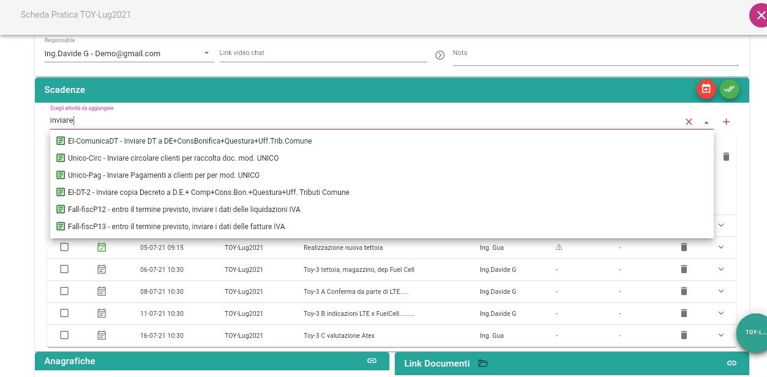Click the trash icon right of the suggestion list
This screenshot has width=767, height=377.
click(726, 156)
